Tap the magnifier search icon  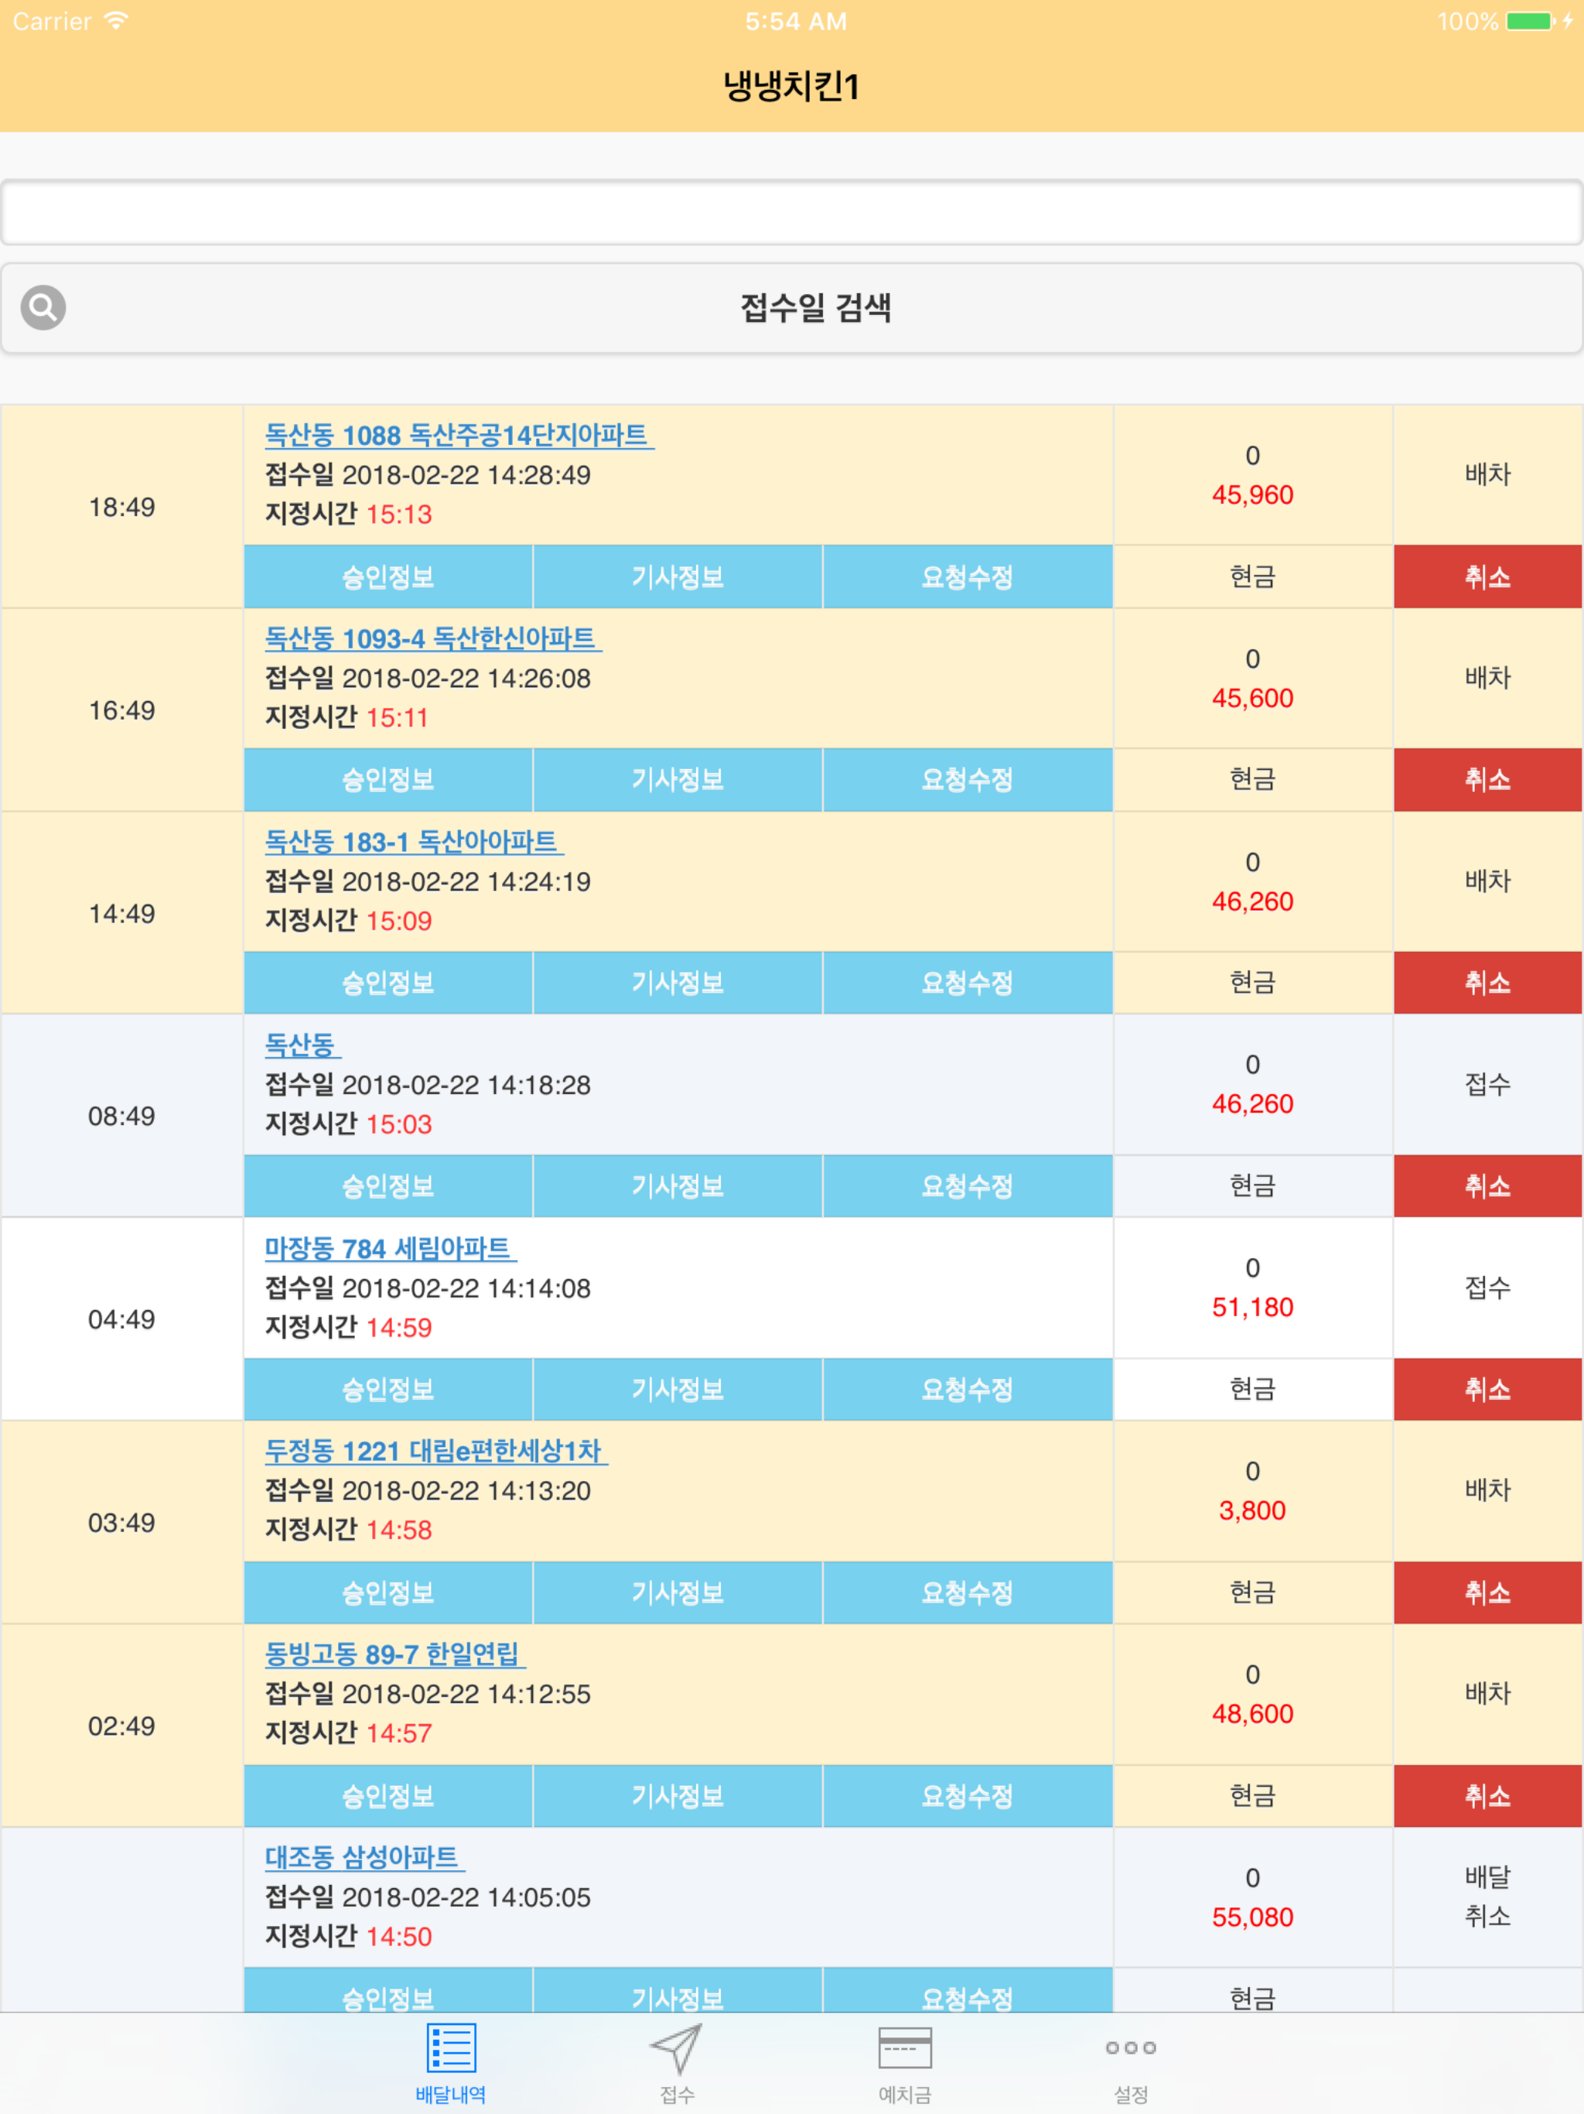click(x=43, y=308)
